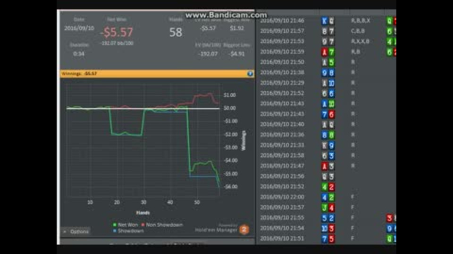Click the -$6.00 label on winnings axis

tap(231, 187)
